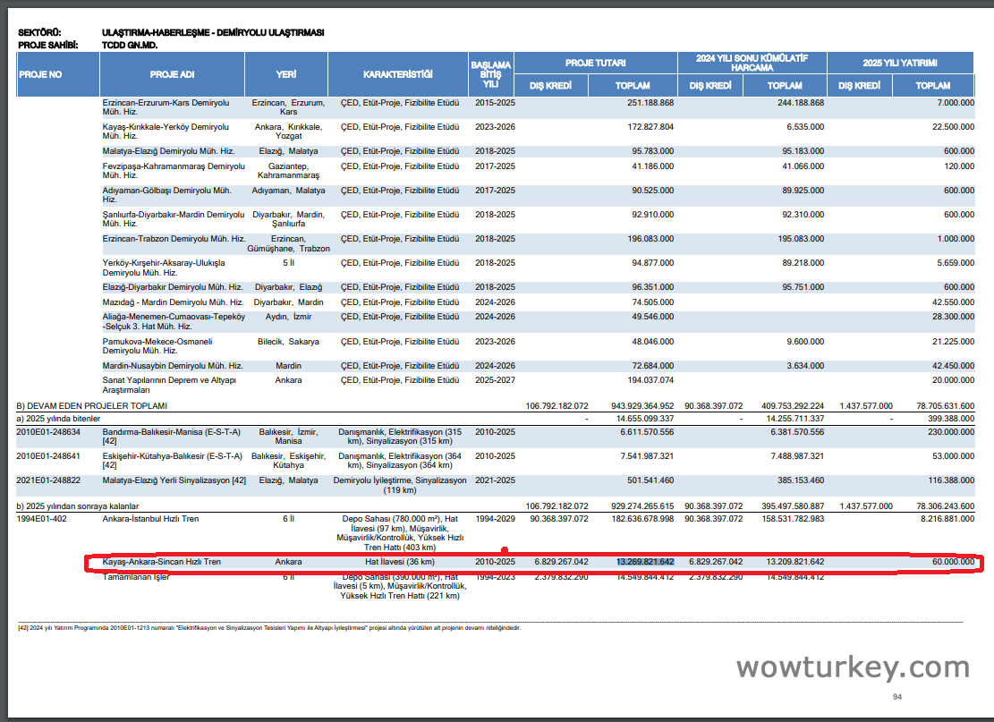Click the Hat İlavesi (36 km) cell
This screenshot has width=994, height=722.
tap(400, 562)
